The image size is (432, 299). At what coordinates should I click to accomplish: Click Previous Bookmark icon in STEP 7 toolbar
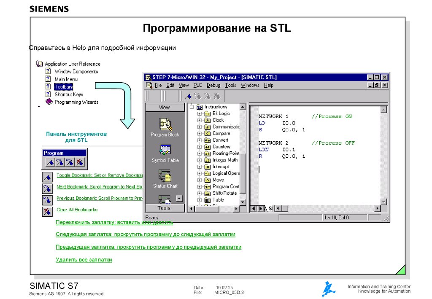[207, 96]
